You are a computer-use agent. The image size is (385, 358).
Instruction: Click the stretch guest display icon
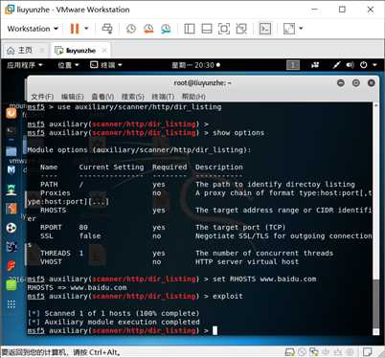[x=289, y=29]
